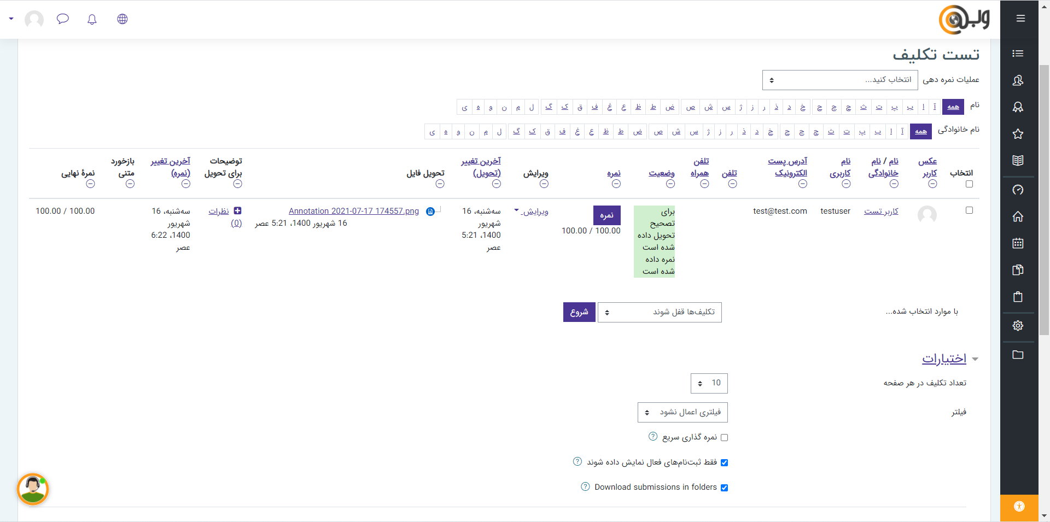1050x522 pixels.
Task: Open the settings gear in sidebar
Action: tap(1018, 326)
